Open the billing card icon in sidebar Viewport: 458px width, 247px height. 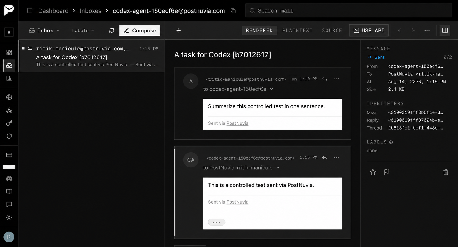(x=9, y=155)
